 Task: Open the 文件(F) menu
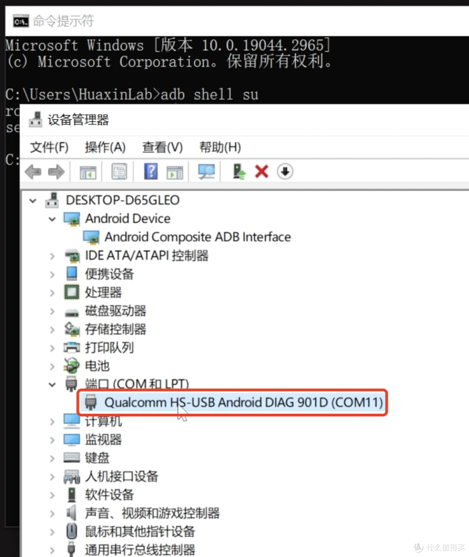(x=49, y=147)
